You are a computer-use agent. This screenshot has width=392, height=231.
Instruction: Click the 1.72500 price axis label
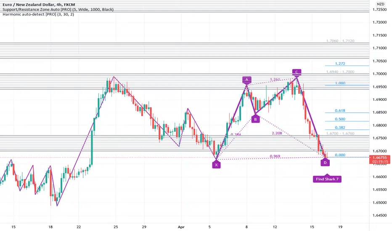pos(379,10)
